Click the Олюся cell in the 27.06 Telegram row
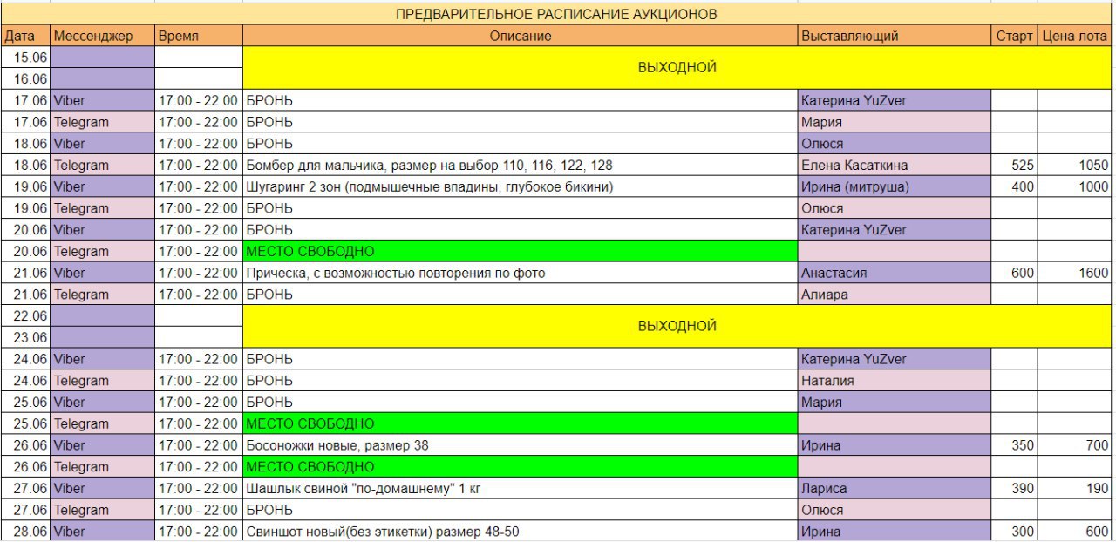 pyautogui.click(x=895, y=510)
